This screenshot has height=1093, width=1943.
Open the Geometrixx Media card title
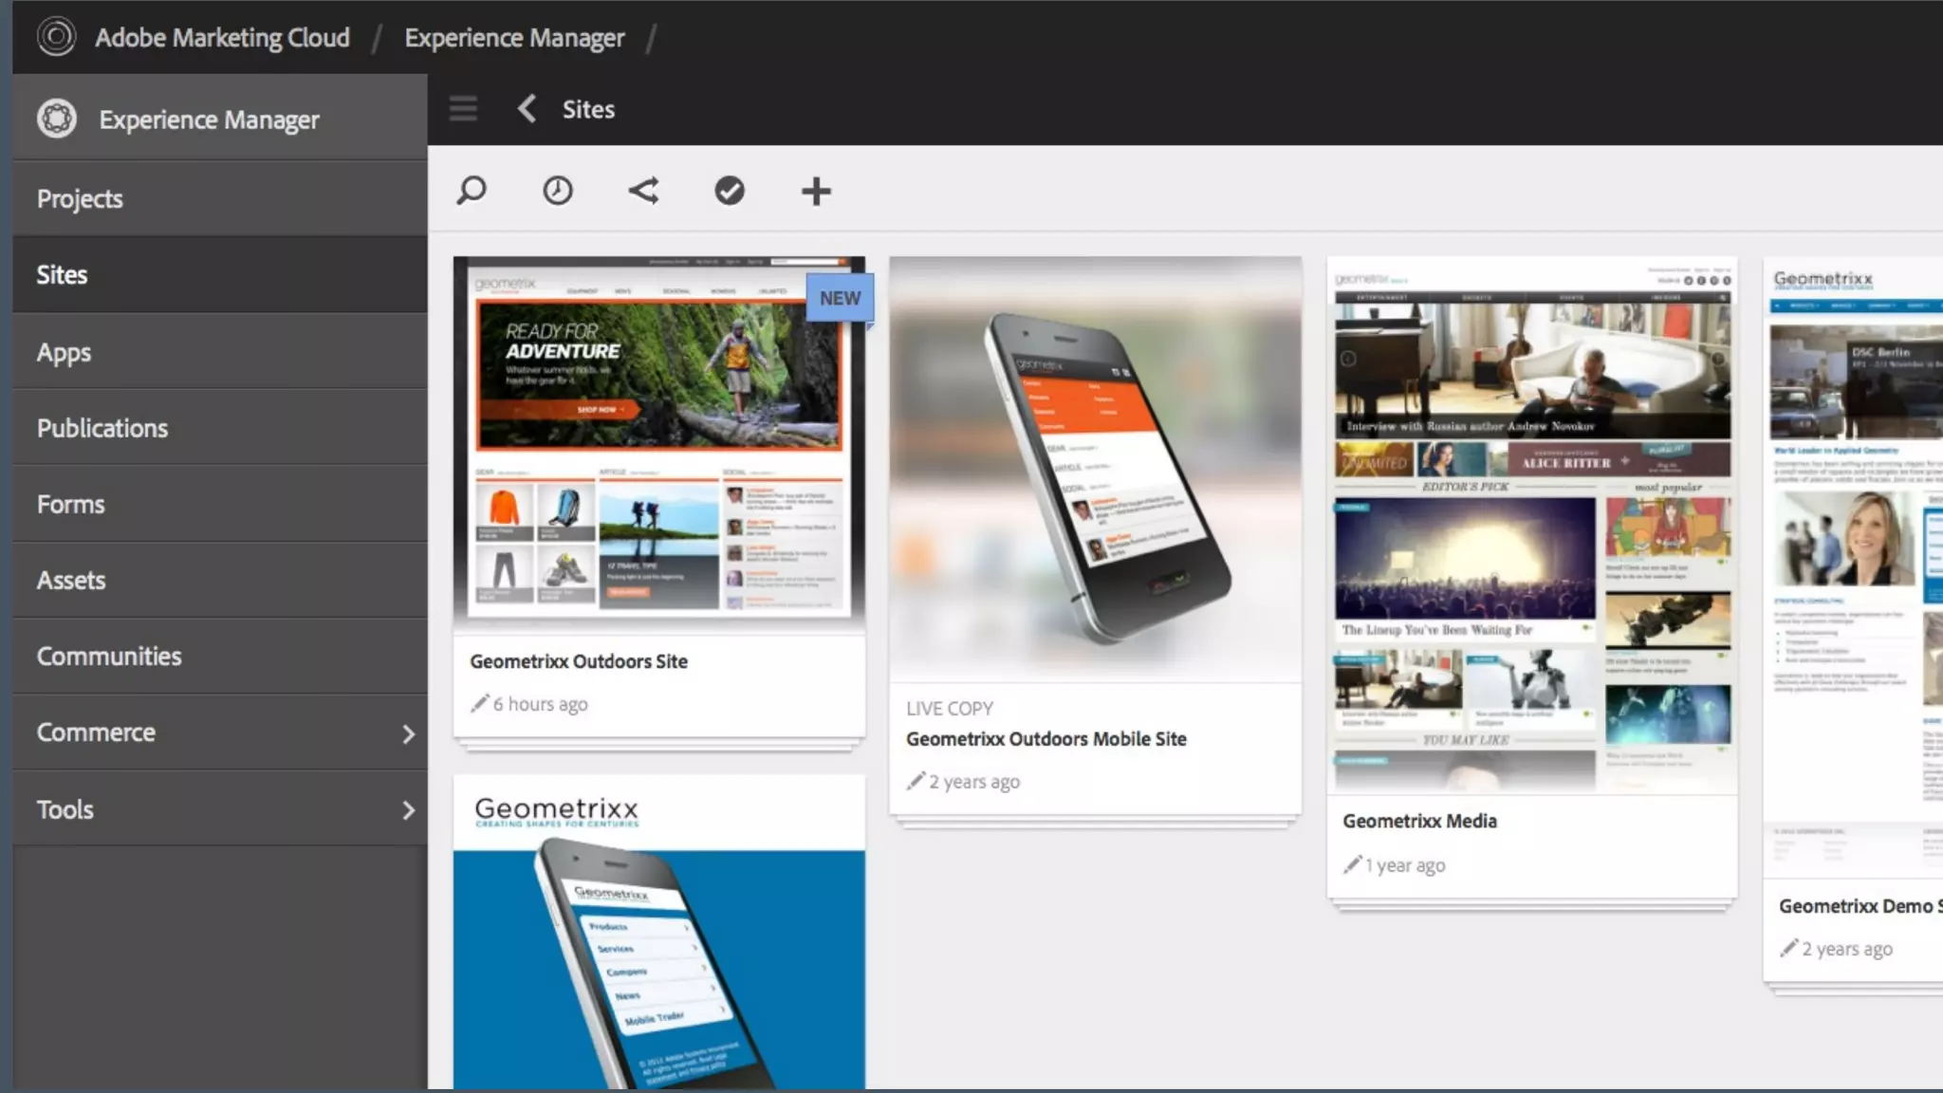coord(1419,821)
